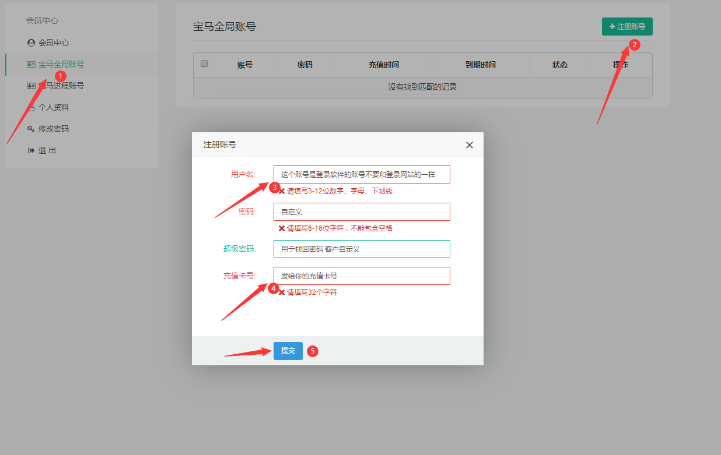Open 修改密码 sidebar item
This screenshot has height=455, width=721.
click(x=54, y=129)
